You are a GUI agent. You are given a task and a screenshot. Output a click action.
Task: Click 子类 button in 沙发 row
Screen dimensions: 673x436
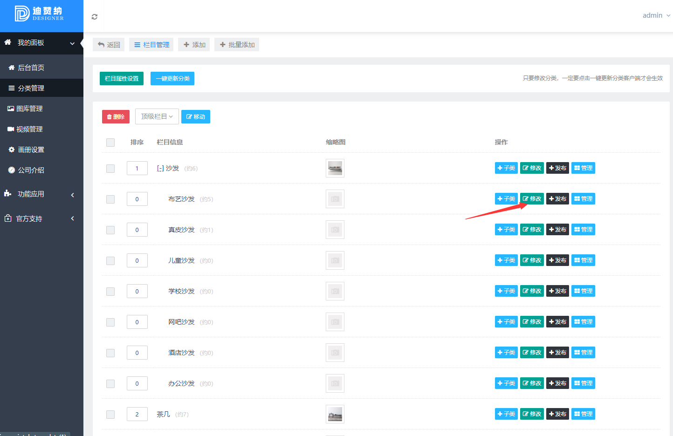(506, 168)
